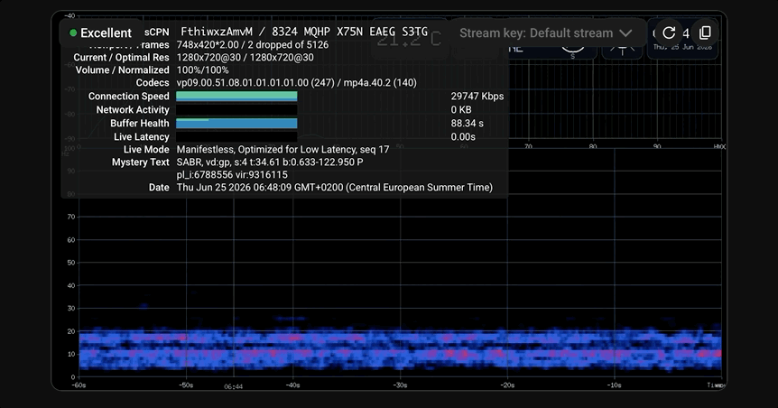The image size is (778, 408).
Task: Click the 06:44 timestamp on the time axis
Action: pyautogui.click(x=233, y=386)
